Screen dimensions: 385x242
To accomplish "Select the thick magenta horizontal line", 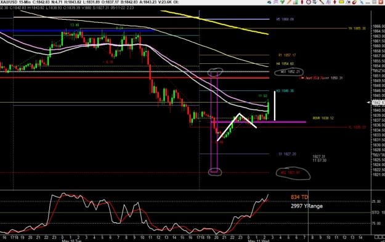I will tap(258, 122).
